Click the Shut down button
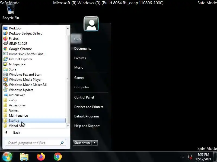Image resolution: width=217 pixels, height=162 pixels. point(82,143)
